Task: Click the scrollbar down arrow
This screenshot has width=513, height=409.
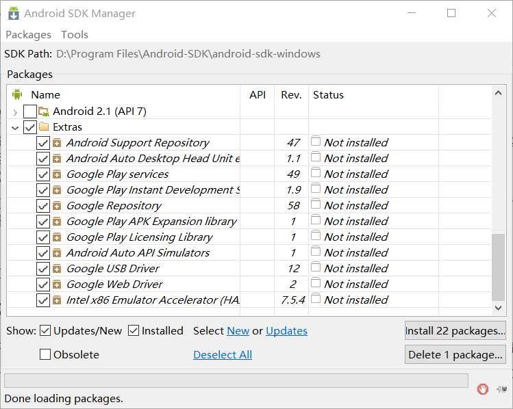Action: coord(499,308)
